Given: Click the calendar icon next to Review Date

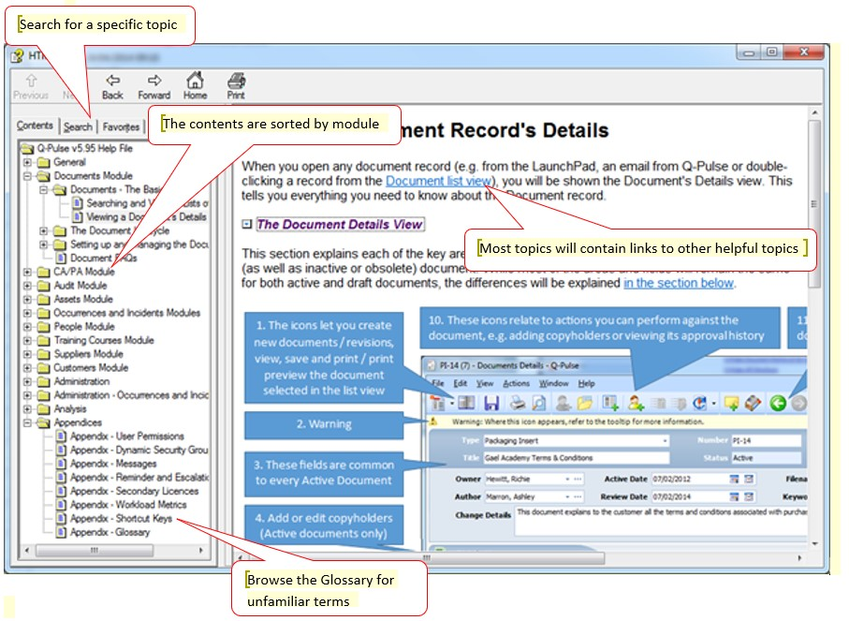Looking at the screenshot, I should point(734,497).
